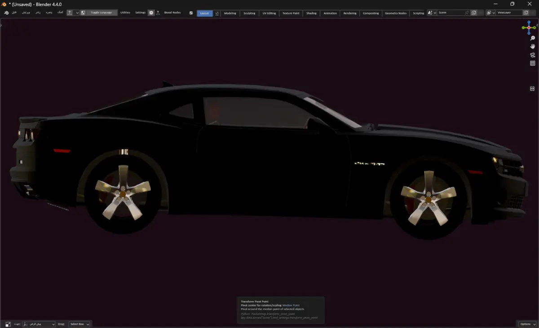Image resolution: width=539 pixels, height=328 pixels.
Task: Open the Persian orientation dropdown in bottom bar
Action: (x=39, y=324)
